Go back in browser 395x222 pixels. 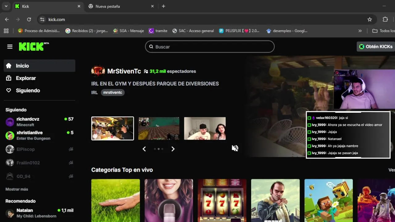tap(7, 19)
